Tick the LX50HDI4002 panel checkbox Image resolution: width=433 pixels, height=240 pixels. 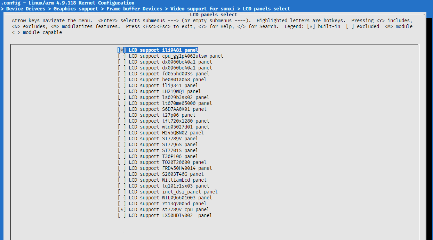pyautogui.click(x=122, y=215)
